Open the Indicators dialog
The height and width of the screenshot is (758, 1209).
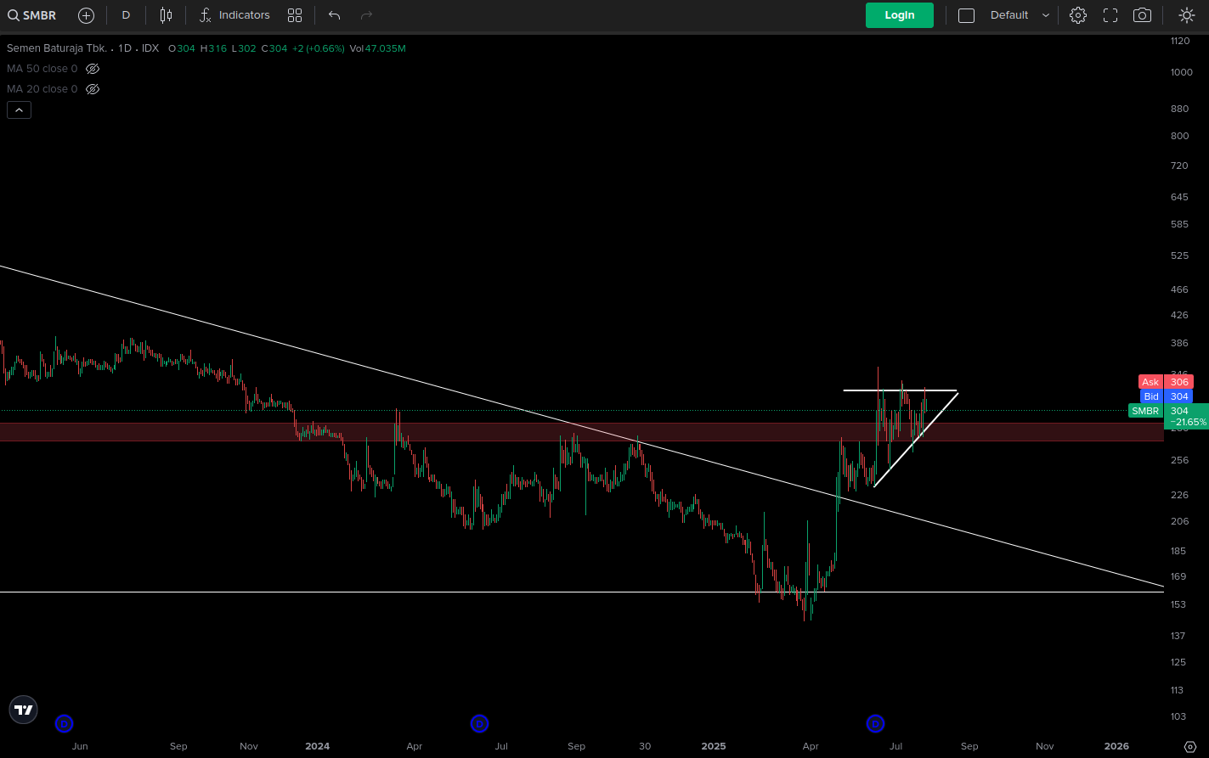(x=234, y=15)
